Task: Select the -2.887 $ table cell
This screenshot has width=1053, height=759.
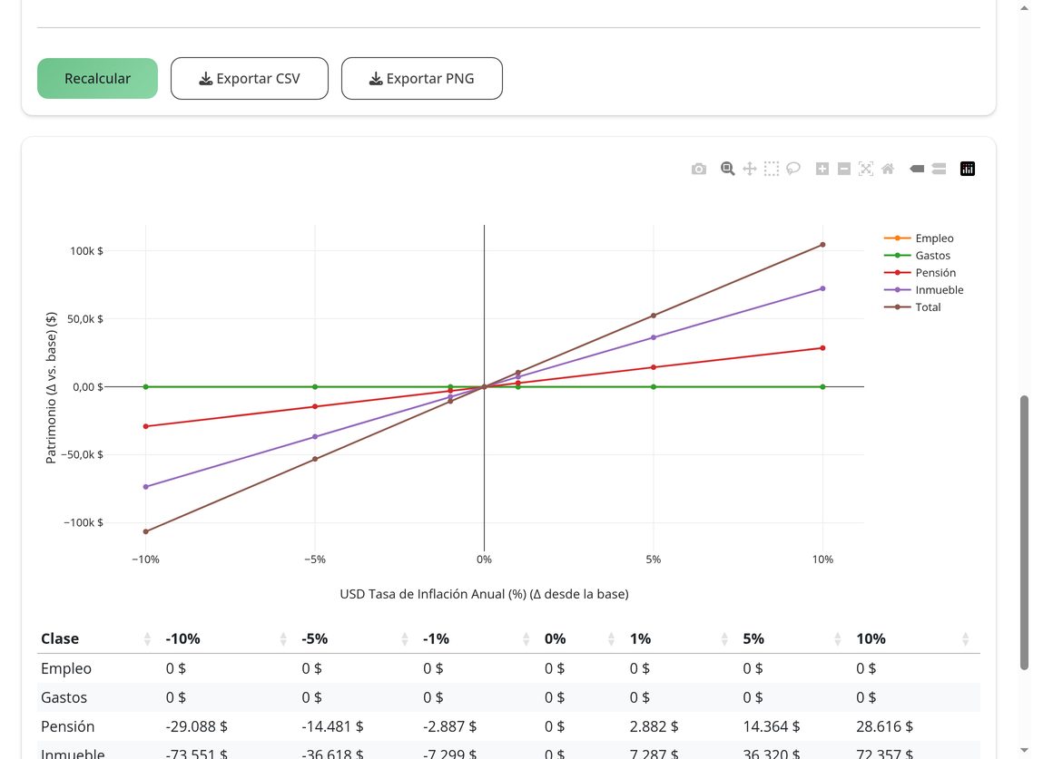Action: 450,726
